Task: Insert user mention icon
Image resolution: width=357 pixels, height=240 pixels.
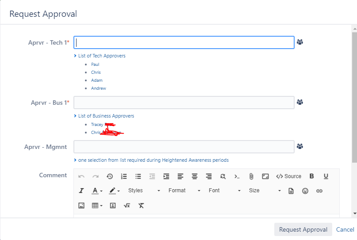Action: 113,206
